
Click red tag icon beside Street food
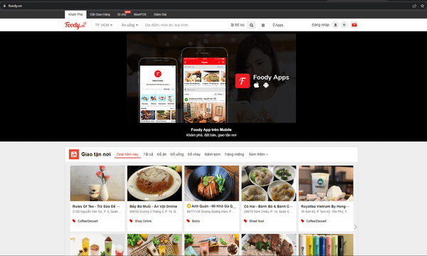246,221
